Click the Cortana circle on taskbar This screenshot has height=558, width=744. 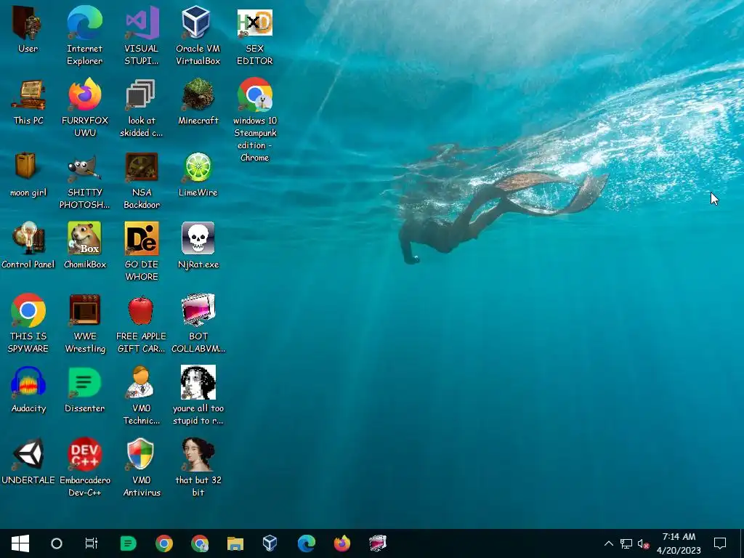[x=57, y=543]
